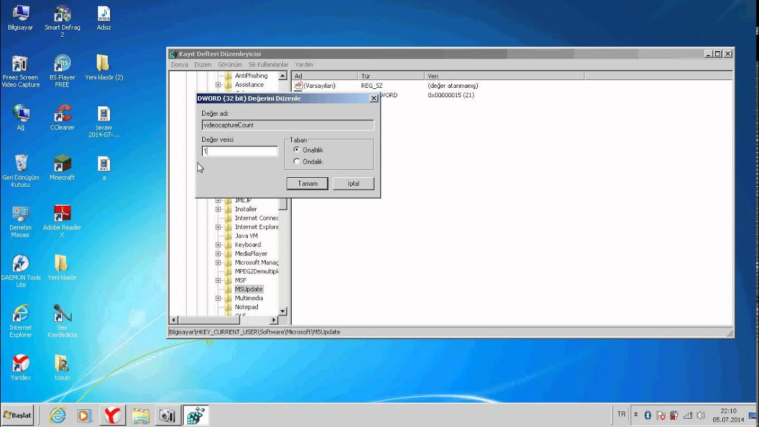
Task: Open Windows Media Player taskbar icon
Action: click(84, 416)
